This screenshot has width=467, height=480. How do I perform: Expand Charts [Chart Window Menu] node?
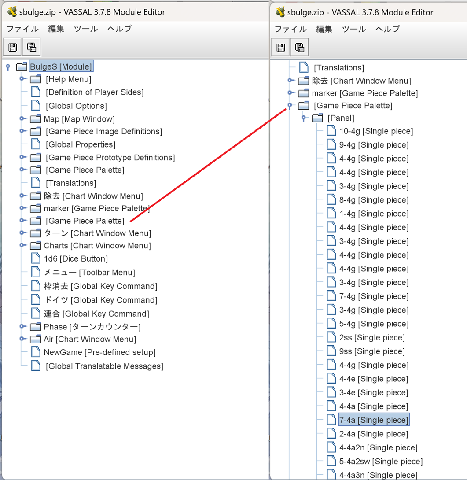22,245
